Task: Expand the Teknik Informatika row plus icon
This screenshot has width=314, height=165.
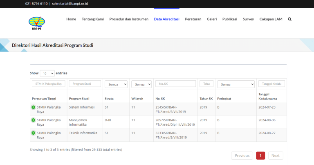Action: [x=34, y=133]
